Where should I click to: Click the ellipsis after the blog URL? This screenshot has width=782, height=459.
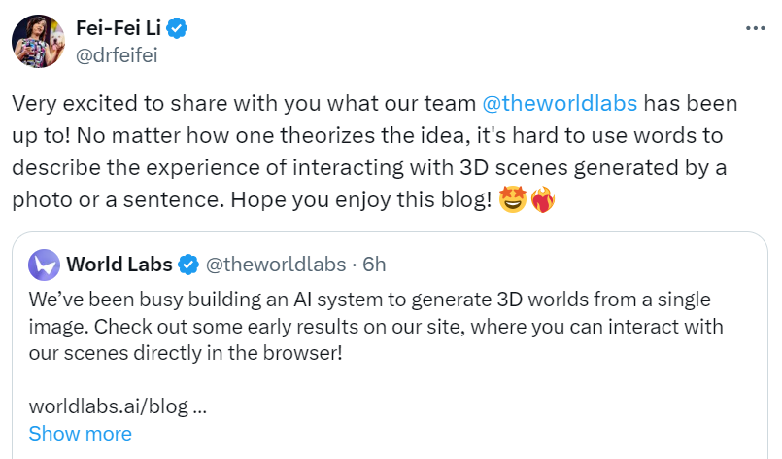201,406
